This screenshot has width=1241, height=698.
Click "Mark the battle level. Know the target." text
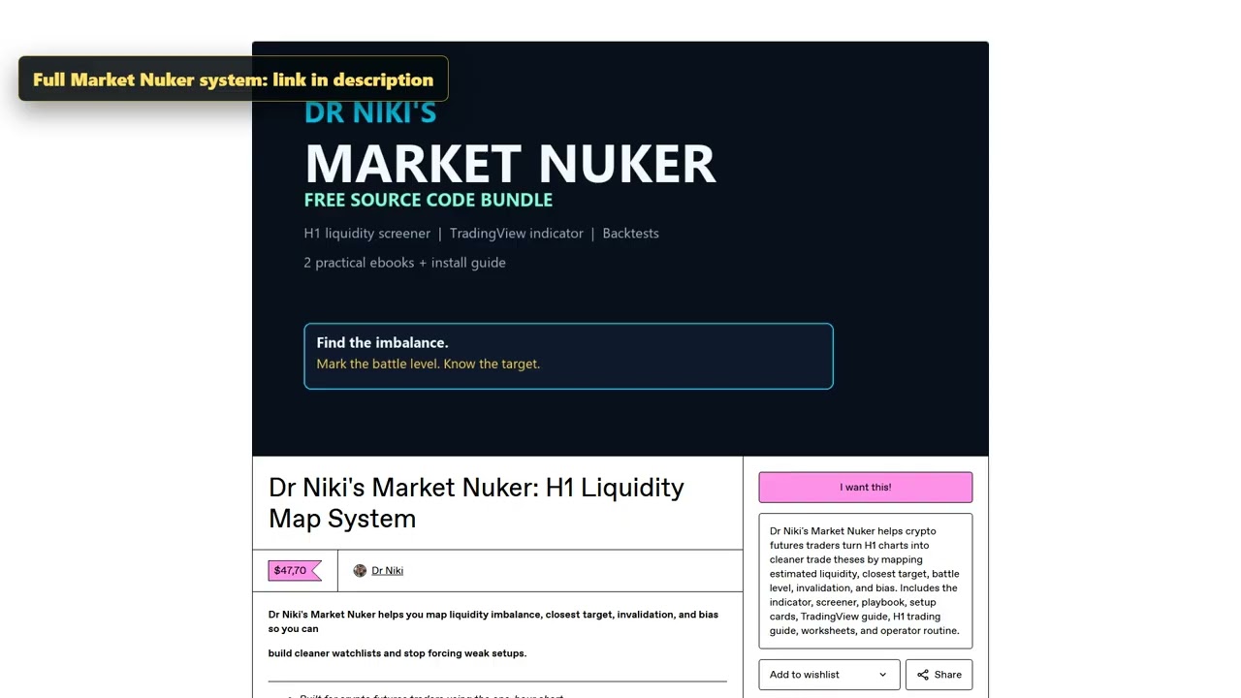pyautogui.click(x=428, y=364)
